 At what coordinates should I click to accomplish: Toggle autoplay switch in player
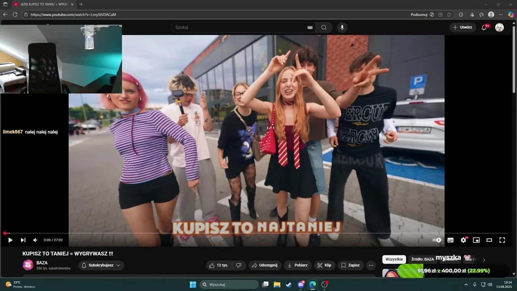437,240
